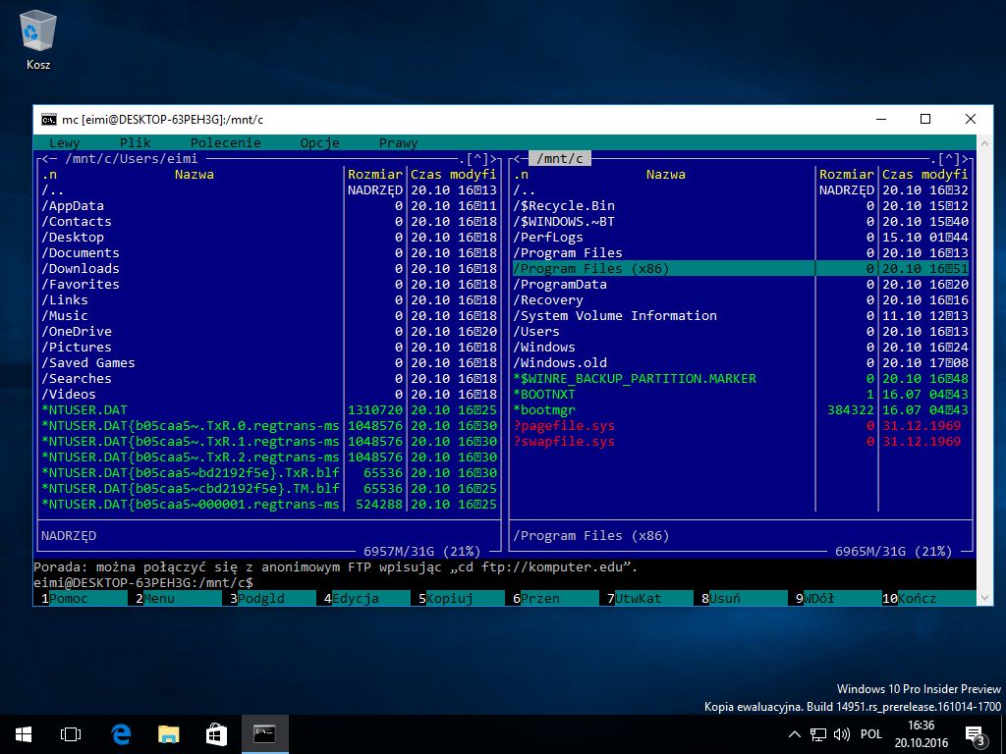Select the console window taskbar icon
The height and width of the screenshot is (754, 1006).
(x=264, y=734)
